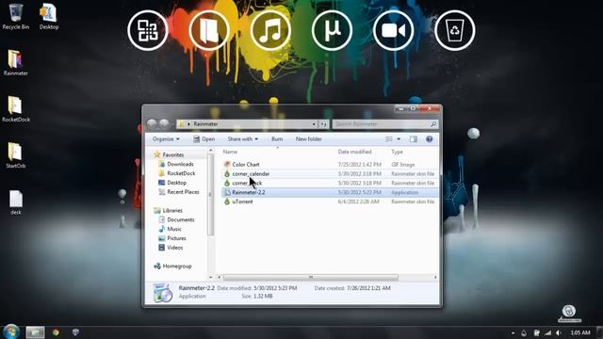603x339 pixels.
Task: Click the Burn toolbar button
Action: click(277, 139)
